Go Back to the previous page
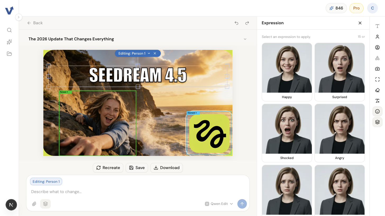Image resolution: width=385 pixels, height=216 pixels. point(35,23)
